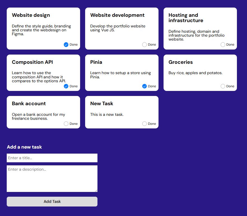
Task: Click the 'Add a new task' heading
Action: [24, 147]
